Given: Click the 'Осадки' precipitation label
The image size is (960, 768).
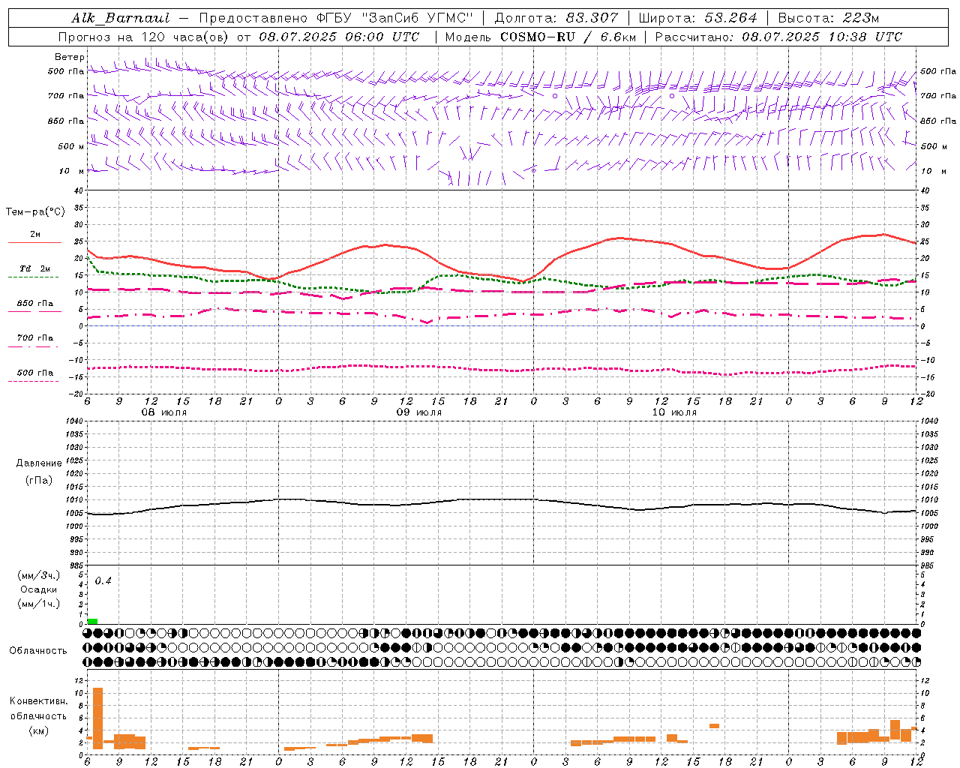Looking at the screenshot, I should tap(38, 589).
